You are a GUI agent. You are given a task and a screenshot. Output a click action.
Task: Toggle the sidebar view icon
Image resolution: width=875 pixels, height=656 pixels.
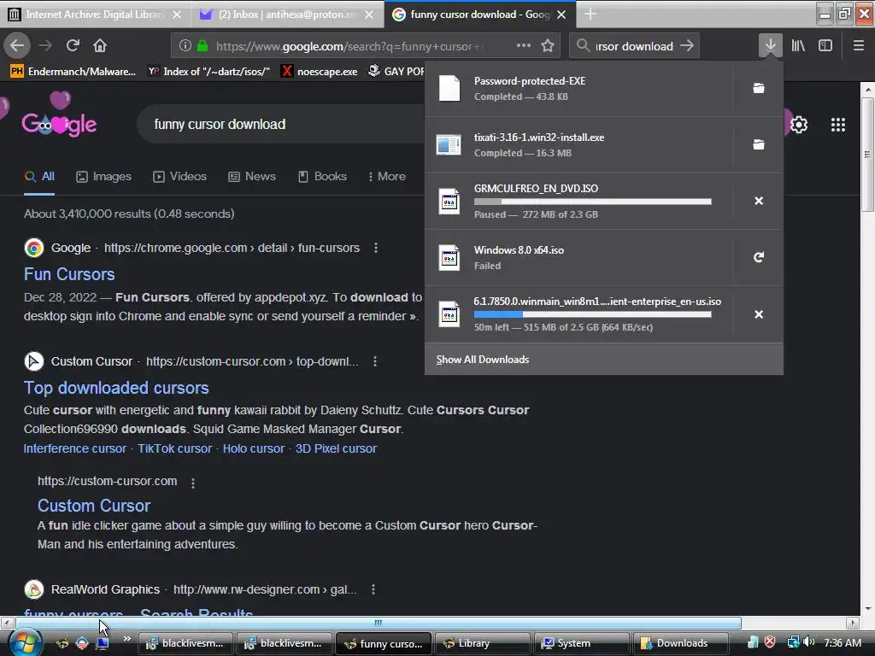[x=825, y=46]
